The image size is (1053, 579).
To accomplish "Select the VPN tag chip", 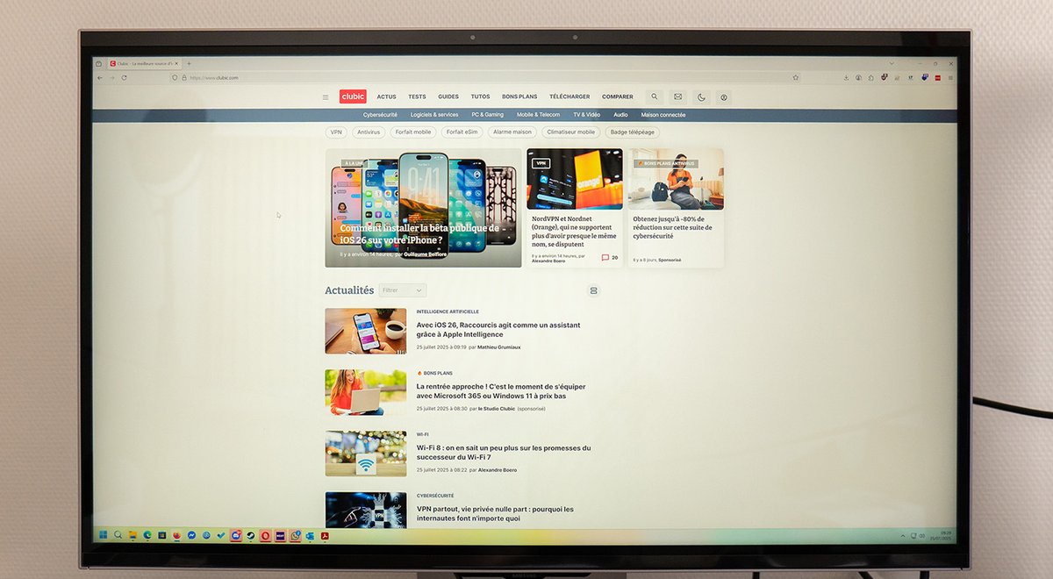I will (336, 132).
